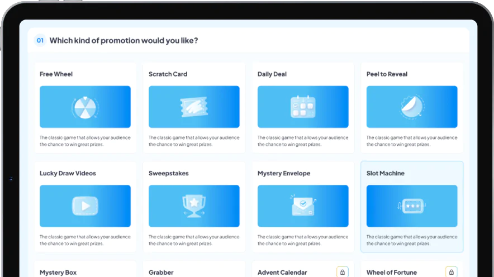Select the Advent Calendar card title
494x277 pixels.
[x=282, y=273]
